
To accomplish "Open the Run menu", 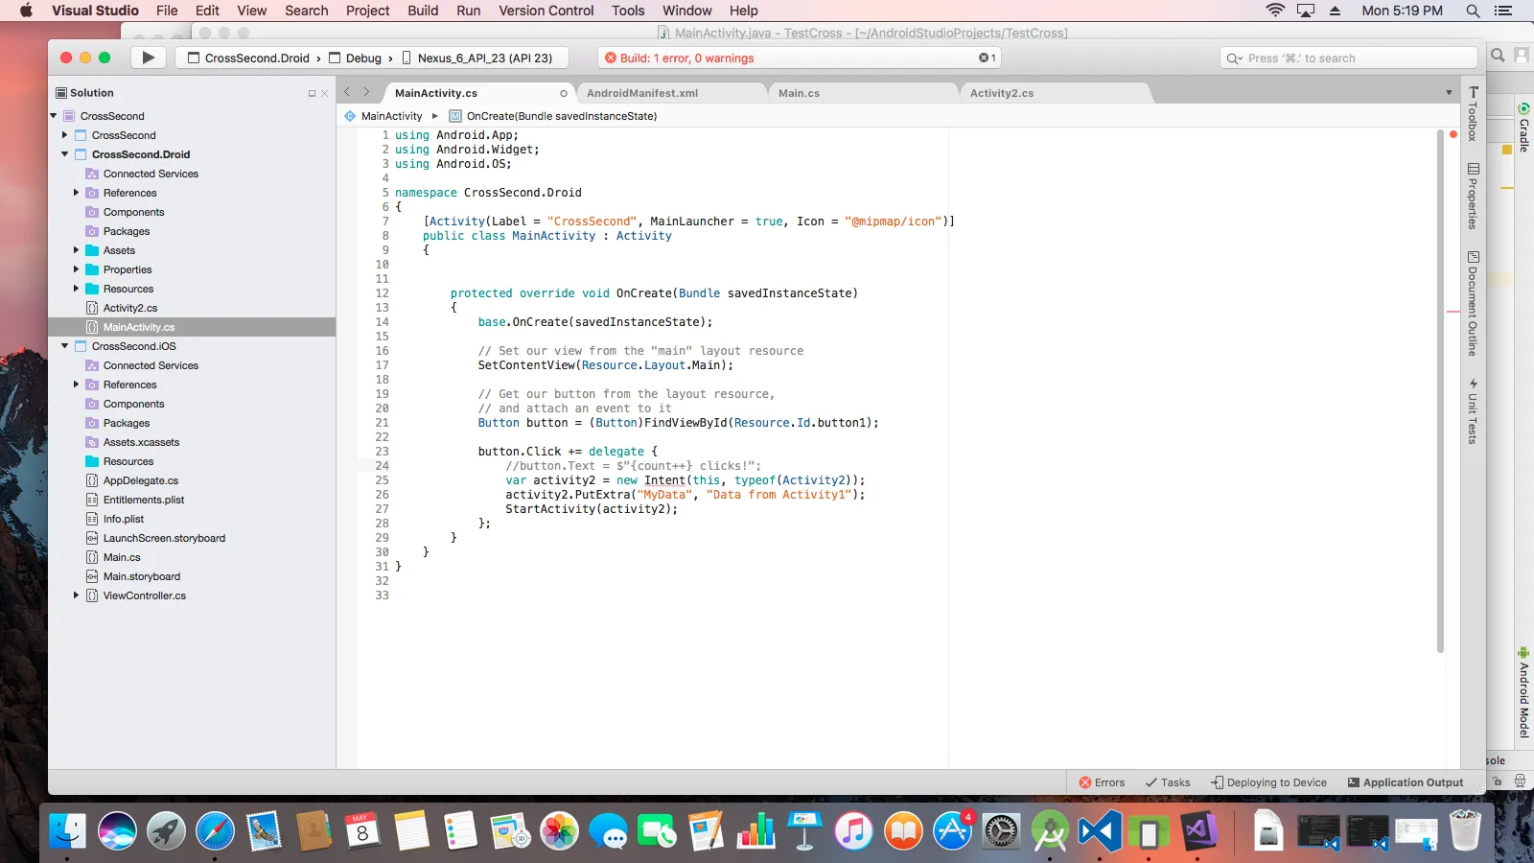I will (469, 11).
